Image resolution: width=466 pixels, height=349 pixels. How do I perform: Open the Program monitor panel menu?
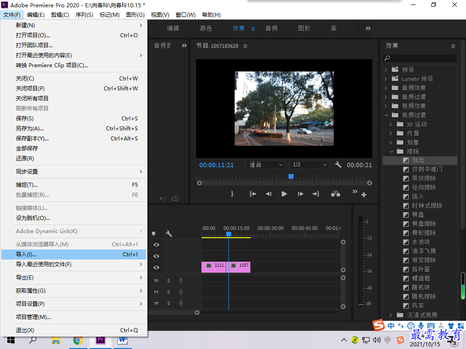(x=245, y=46)
